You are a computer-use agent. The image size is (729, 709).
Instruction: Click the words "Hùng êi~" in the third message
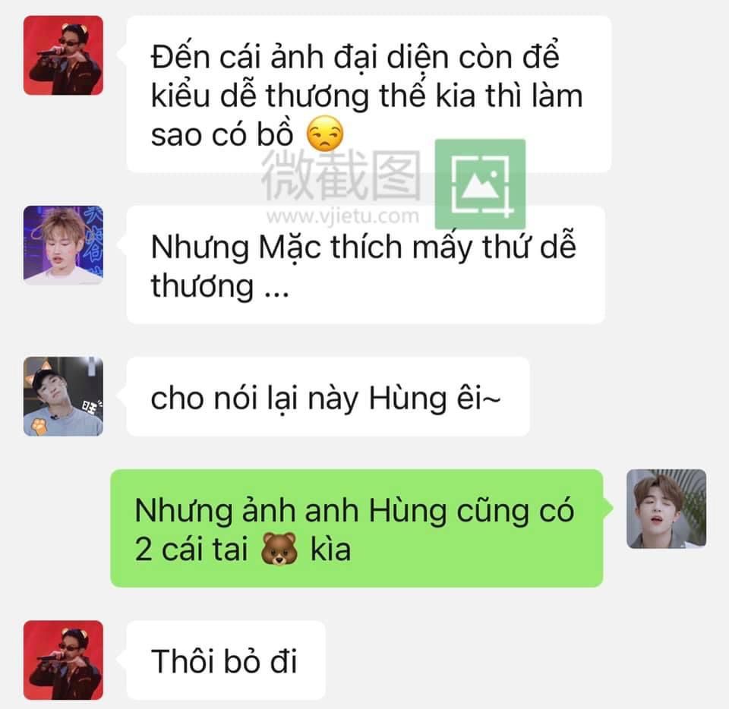pyautogui.click(x=434, y=399)
